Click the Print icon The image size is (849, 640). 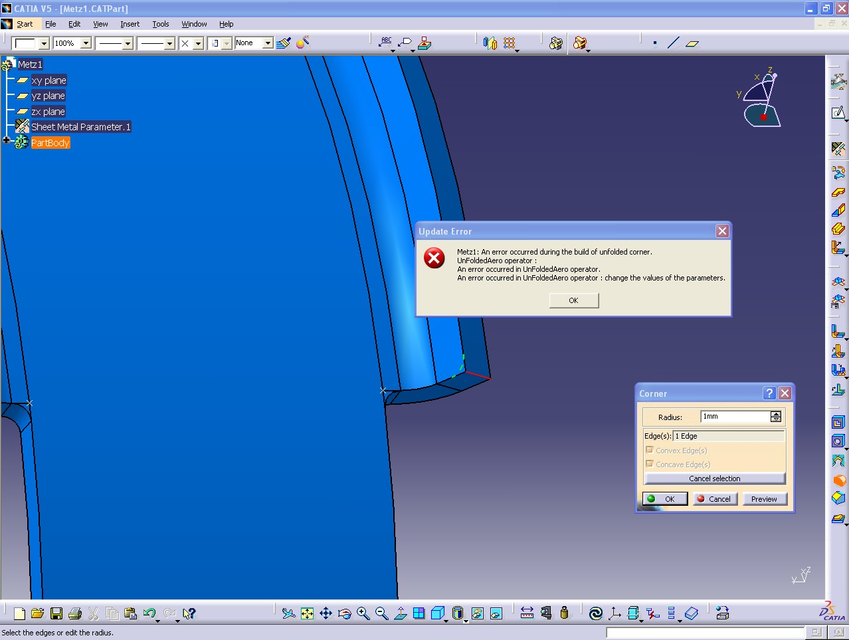coord(74,613)
